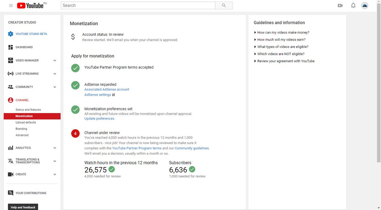The width and height of the screenshot is (381, 210).
Task: Click the checkmark beside Partner Program terms accepted
Action: pyautogui.click(x=75, y=68)
